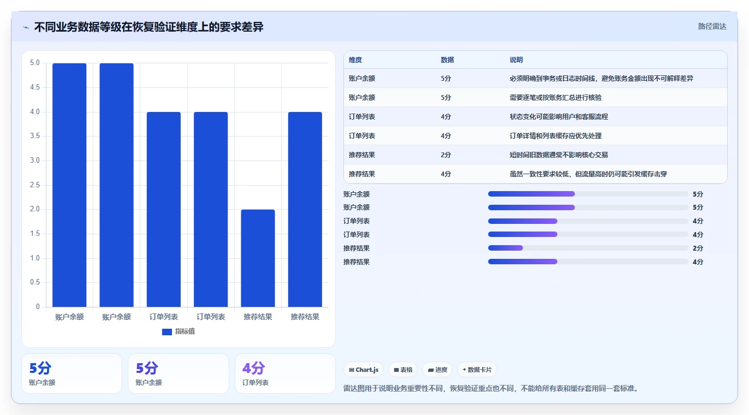Image resolution: width=749 pixels, height=415 pixels.
Task: Click the 2分 value in the table
Action: point(446,155)
